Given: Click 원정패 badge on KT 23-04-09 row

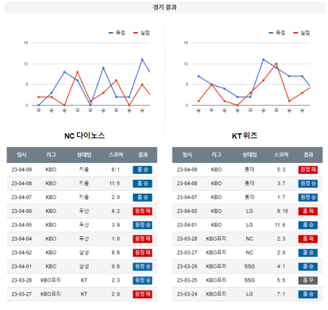Looking at the screenshot, I should tap(308, 169).
